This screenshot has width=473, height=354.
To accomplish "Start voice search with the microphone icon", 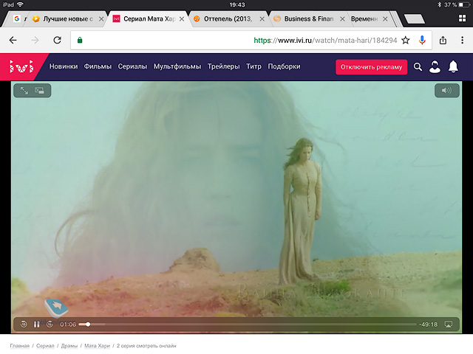I will (x=422, y=40).
